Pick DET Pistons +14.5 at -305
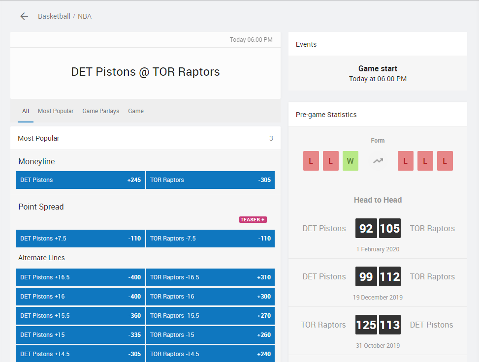This screenshot has width=479, height=362. click(80, 354)
